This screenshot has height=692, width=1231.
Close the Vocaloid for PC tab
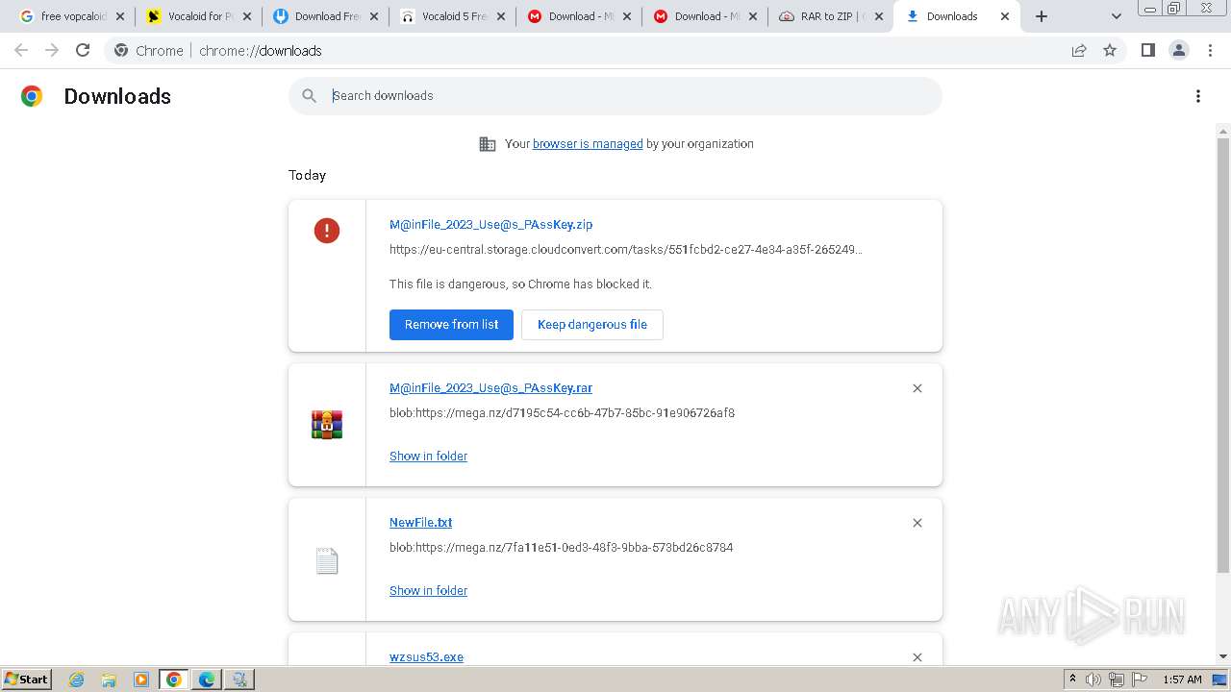click(x=247, y=16)
